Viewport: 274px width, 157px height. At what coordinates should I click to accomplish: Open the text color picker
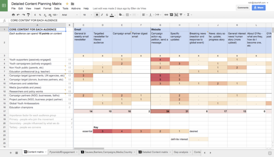pyautogui.click(x=112, y=15)
